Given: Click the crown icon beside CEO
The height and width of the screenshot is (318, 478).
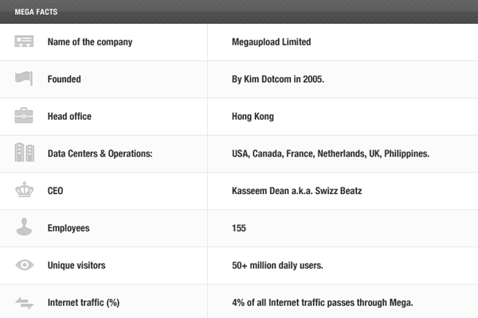Looking at the screenshot, I should [x=25, y=189].
